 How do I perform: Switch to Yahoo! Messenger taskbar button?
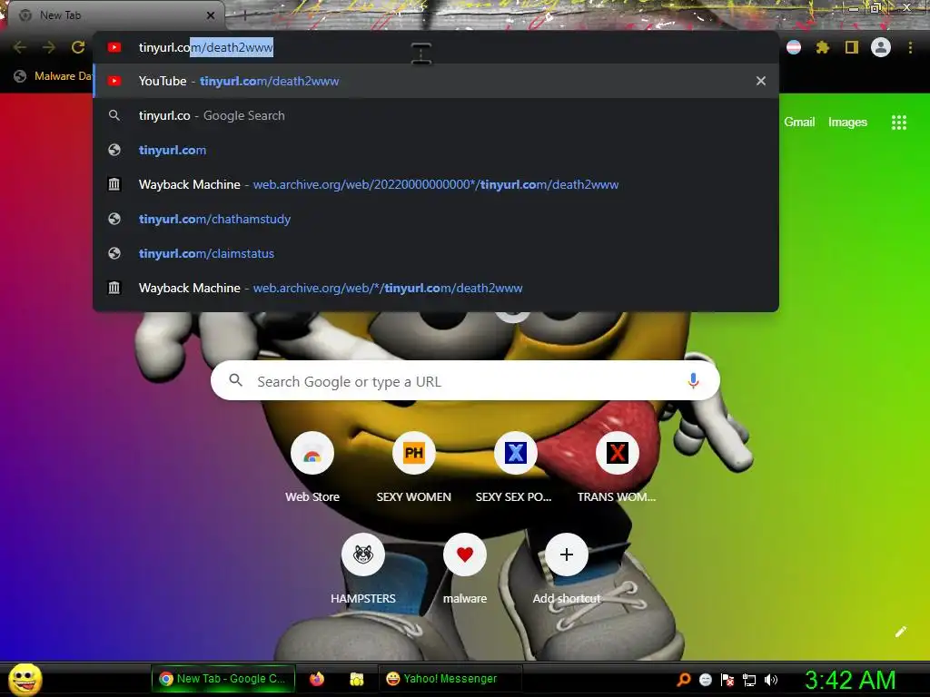(x=450, y=679)
